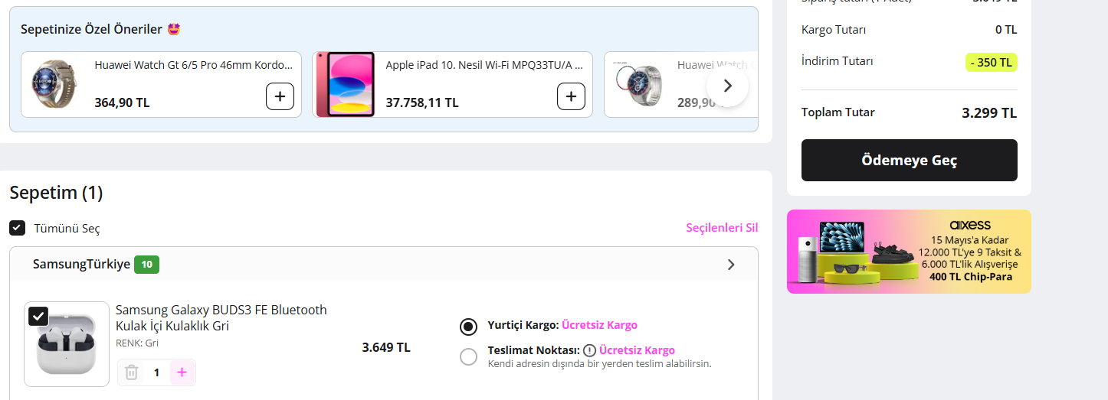This screenshot has width=1108, height=400.
Task: Click the Sepetim (1) heading
Action: pos(56,193)
